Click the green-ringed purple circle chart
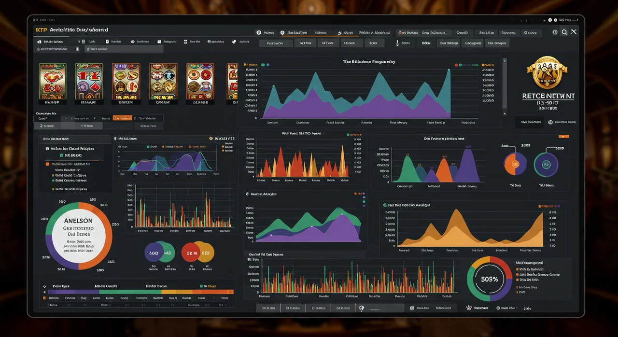The height and width of the screenshot is (337, 618). click(x=546, y=164)
